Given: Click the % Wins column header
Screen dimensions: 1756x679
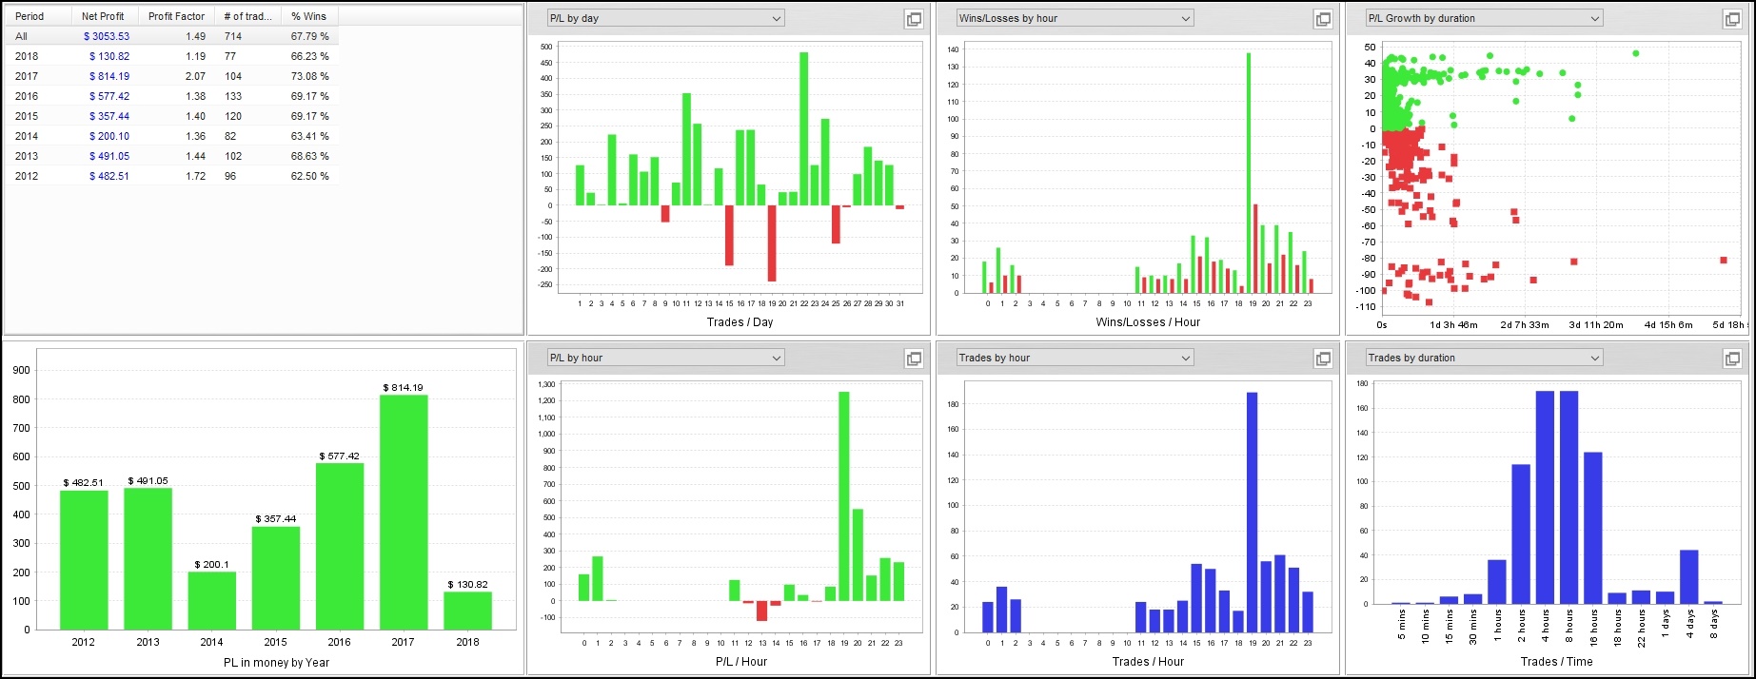Looking at the screenshot, I should (308, 16).
